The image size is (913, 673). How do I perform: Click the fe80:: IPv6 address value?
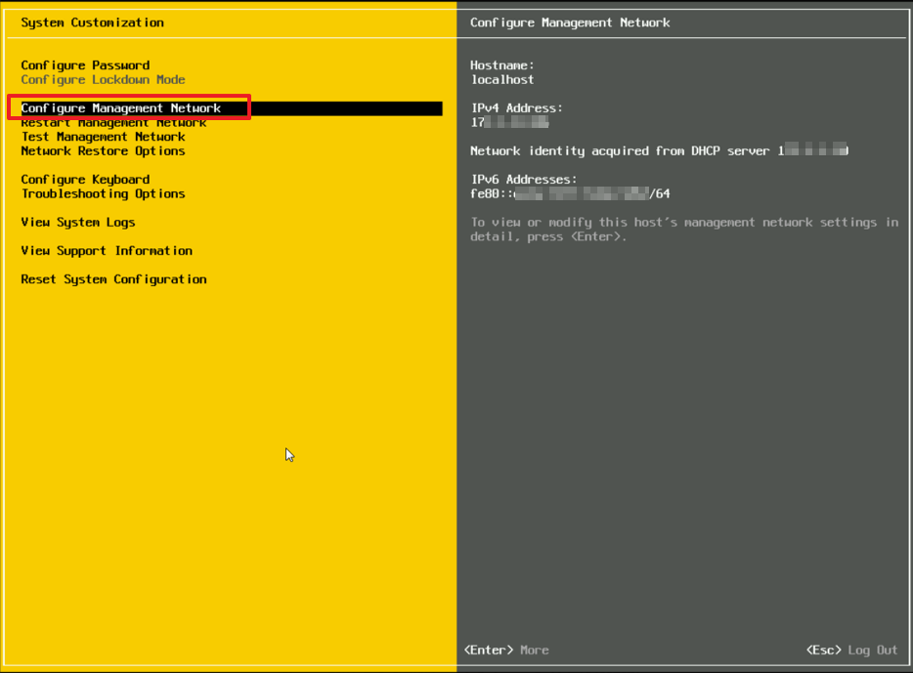click(570, 193)
